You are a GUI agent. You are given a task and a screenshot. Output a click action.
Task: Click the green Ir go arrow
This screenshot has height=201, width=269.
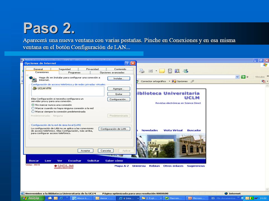tap(243, 77)
